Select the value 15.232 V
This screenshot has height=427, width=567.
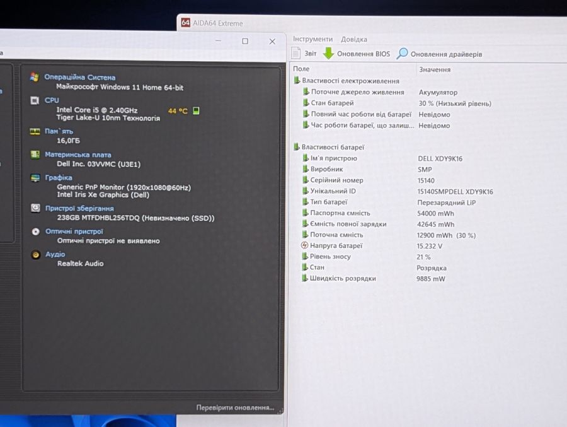[x=429, y=246]
